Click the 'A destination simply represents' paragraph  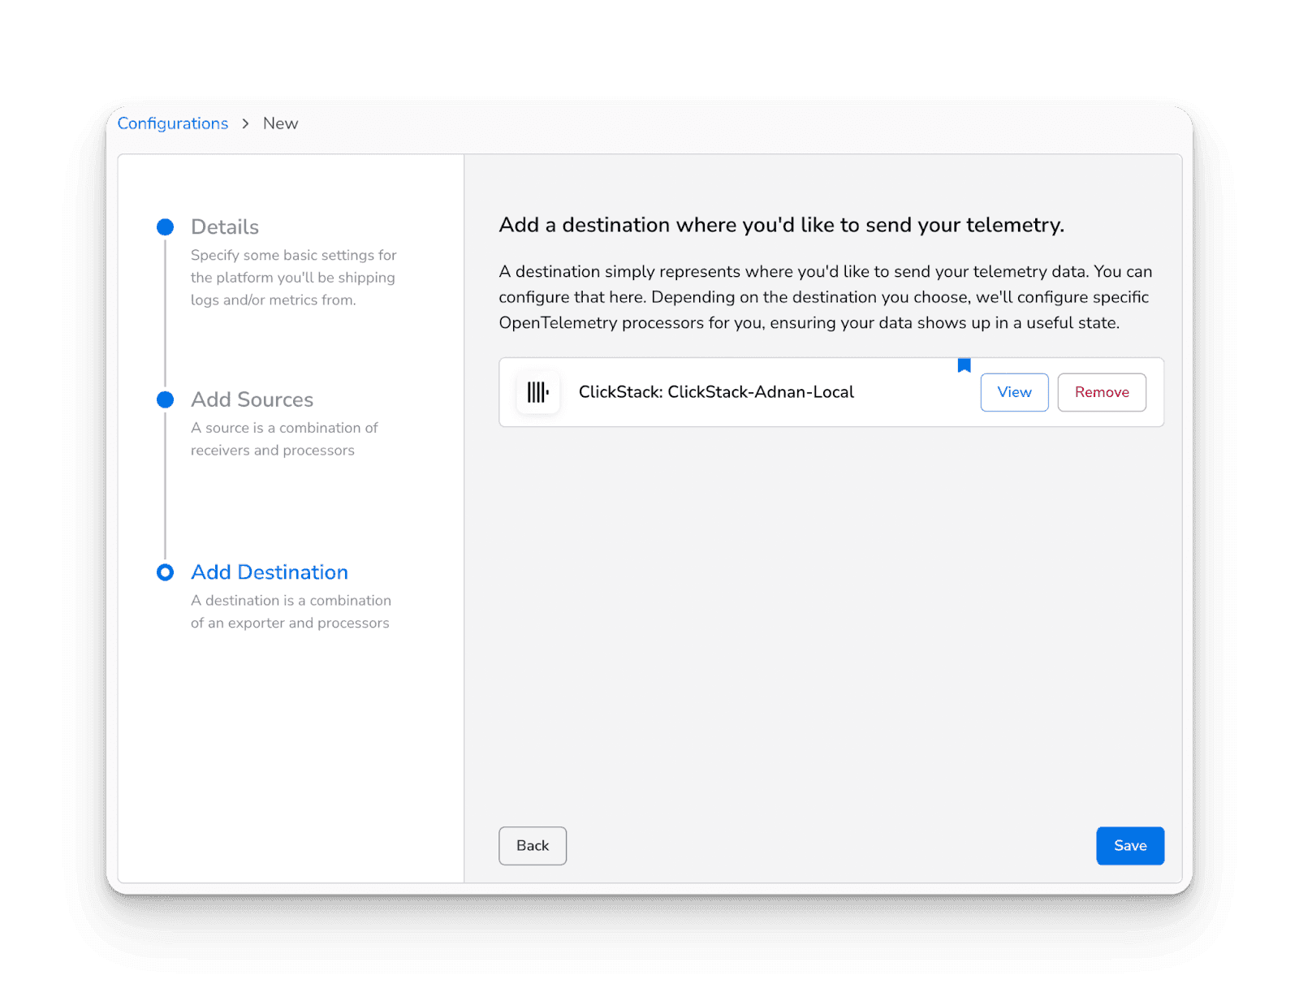[x=825, y=297]
